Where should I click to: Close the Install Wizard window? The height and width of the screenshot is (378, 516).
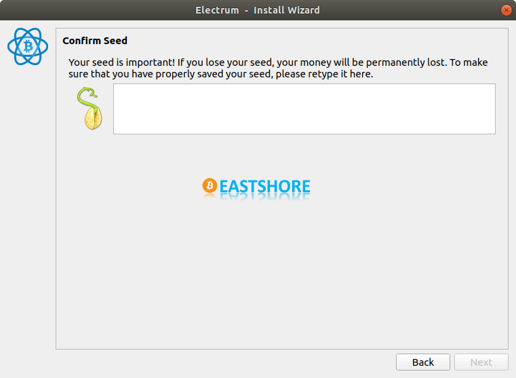(506, 10)
